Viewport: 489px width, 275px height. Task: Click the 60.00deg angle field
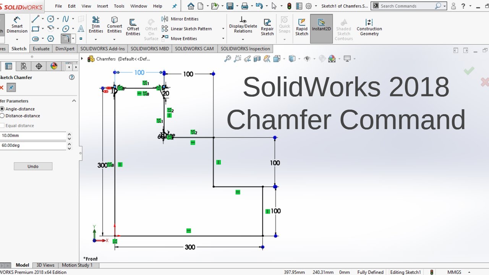click(x=33, y=146)
